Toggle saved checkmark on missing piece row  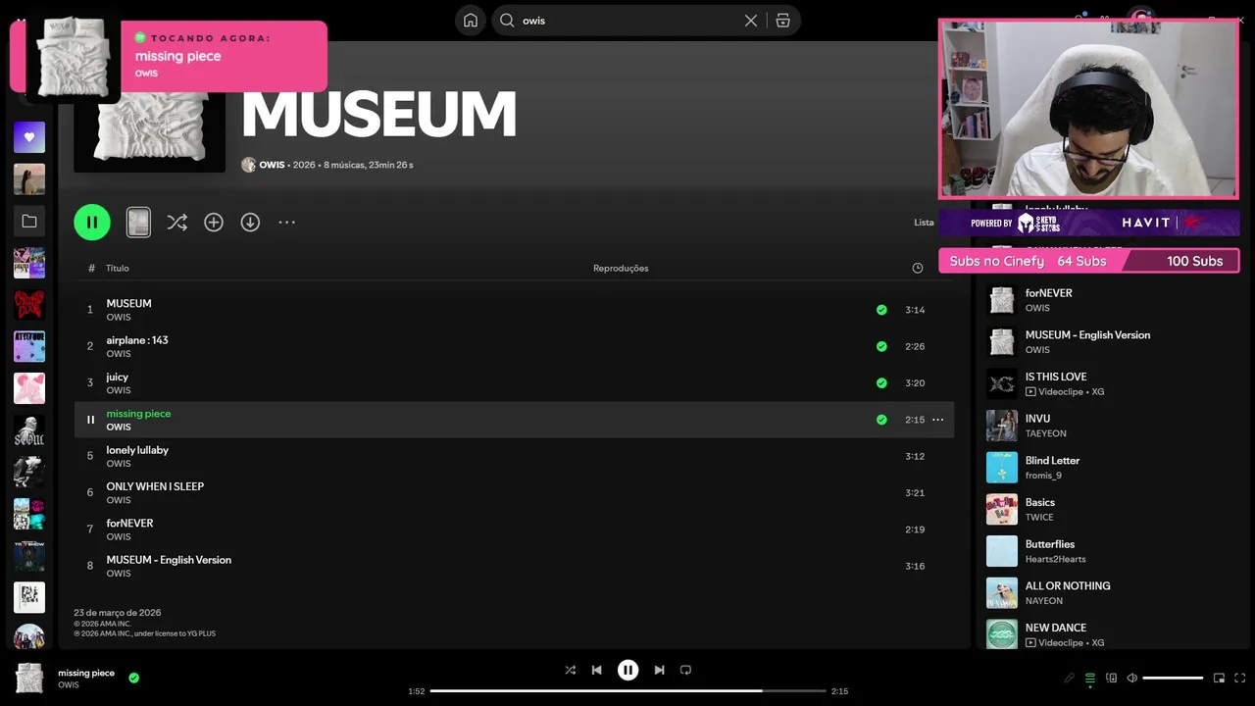point(881,420)
